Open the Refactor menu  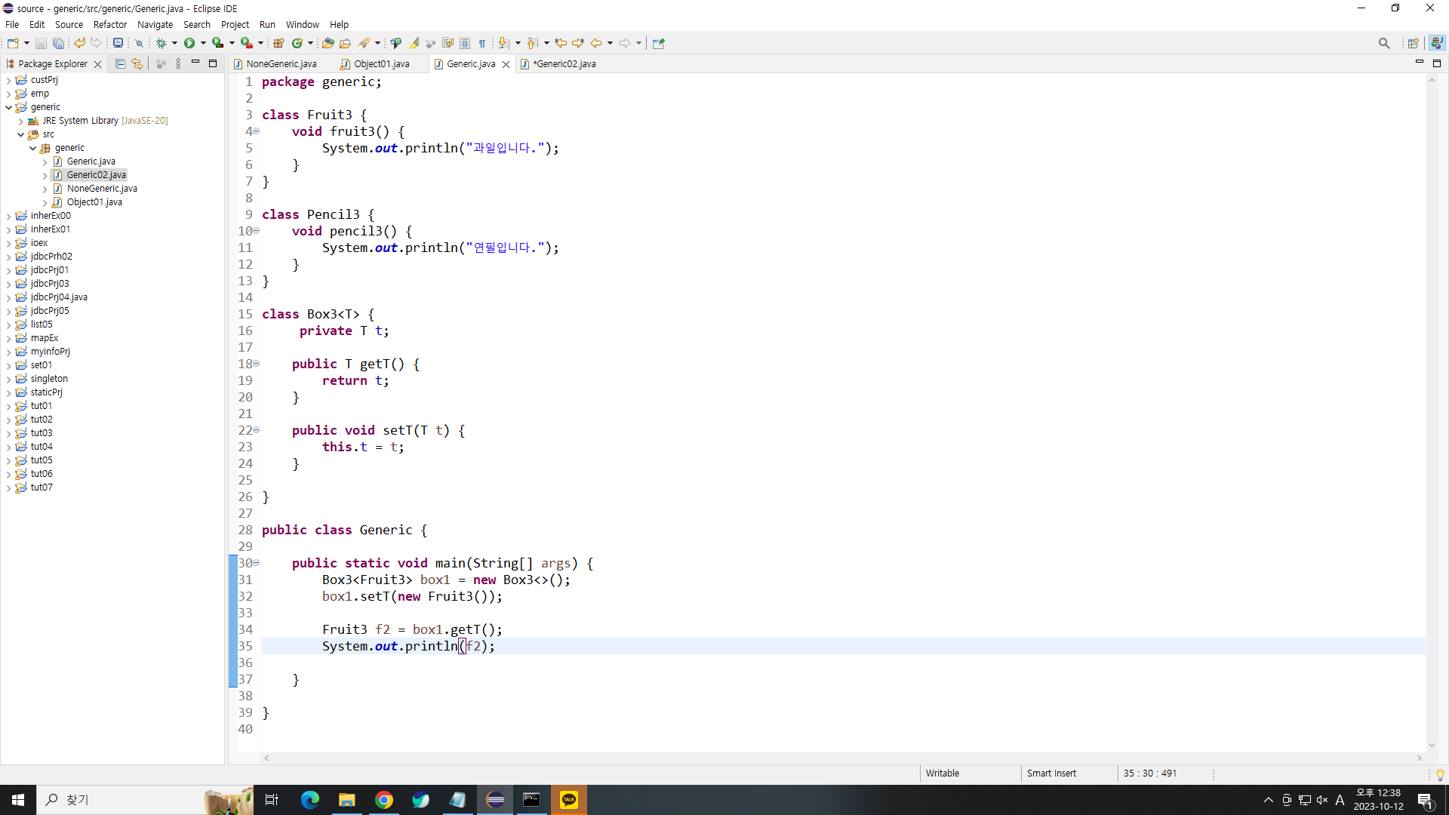point(109,24)
